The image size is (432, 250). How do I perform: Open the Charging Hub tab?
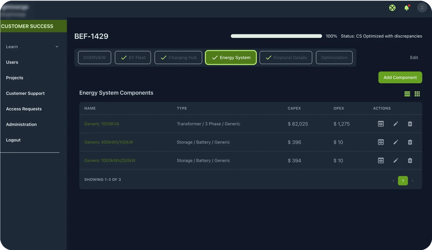(178, 57)
